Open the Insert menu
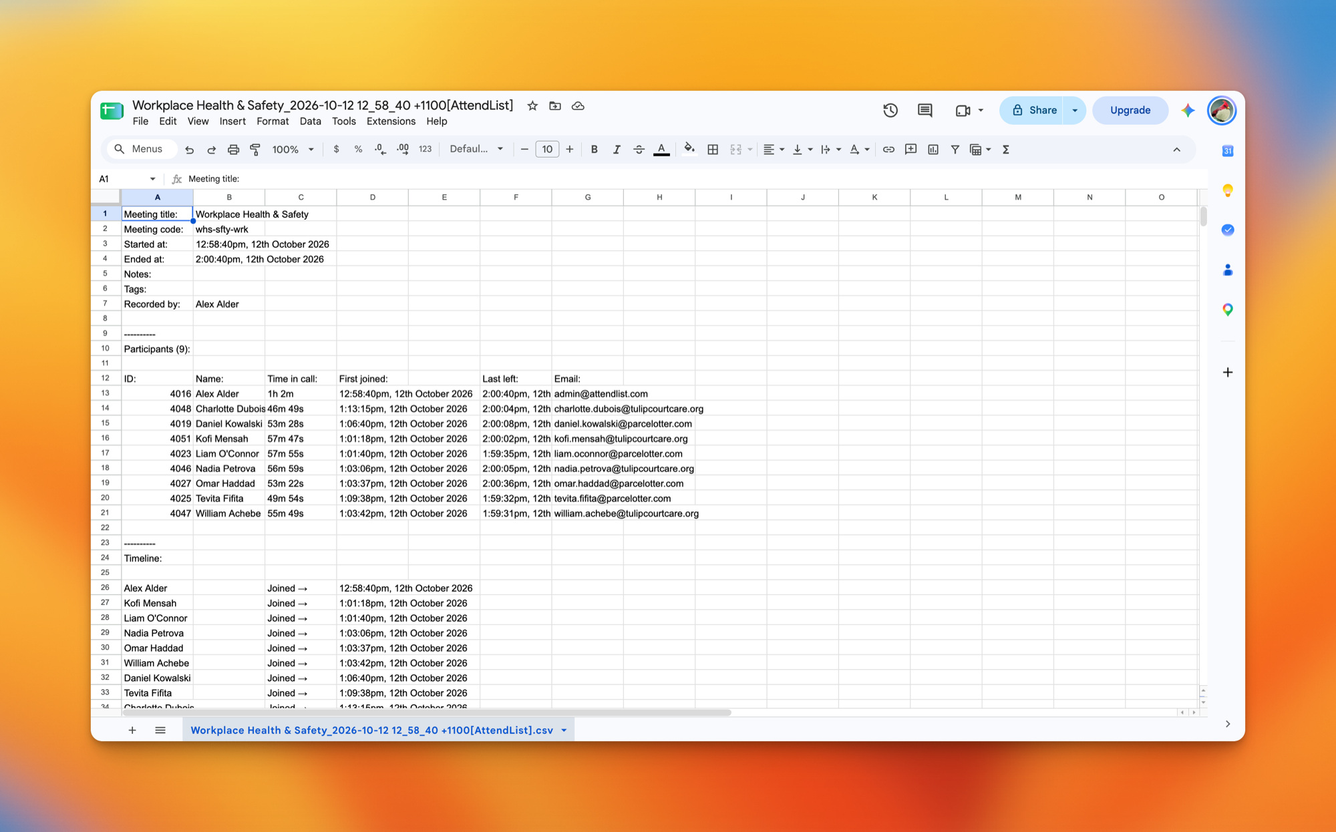The image size is (1336, 832). (232, 122)
